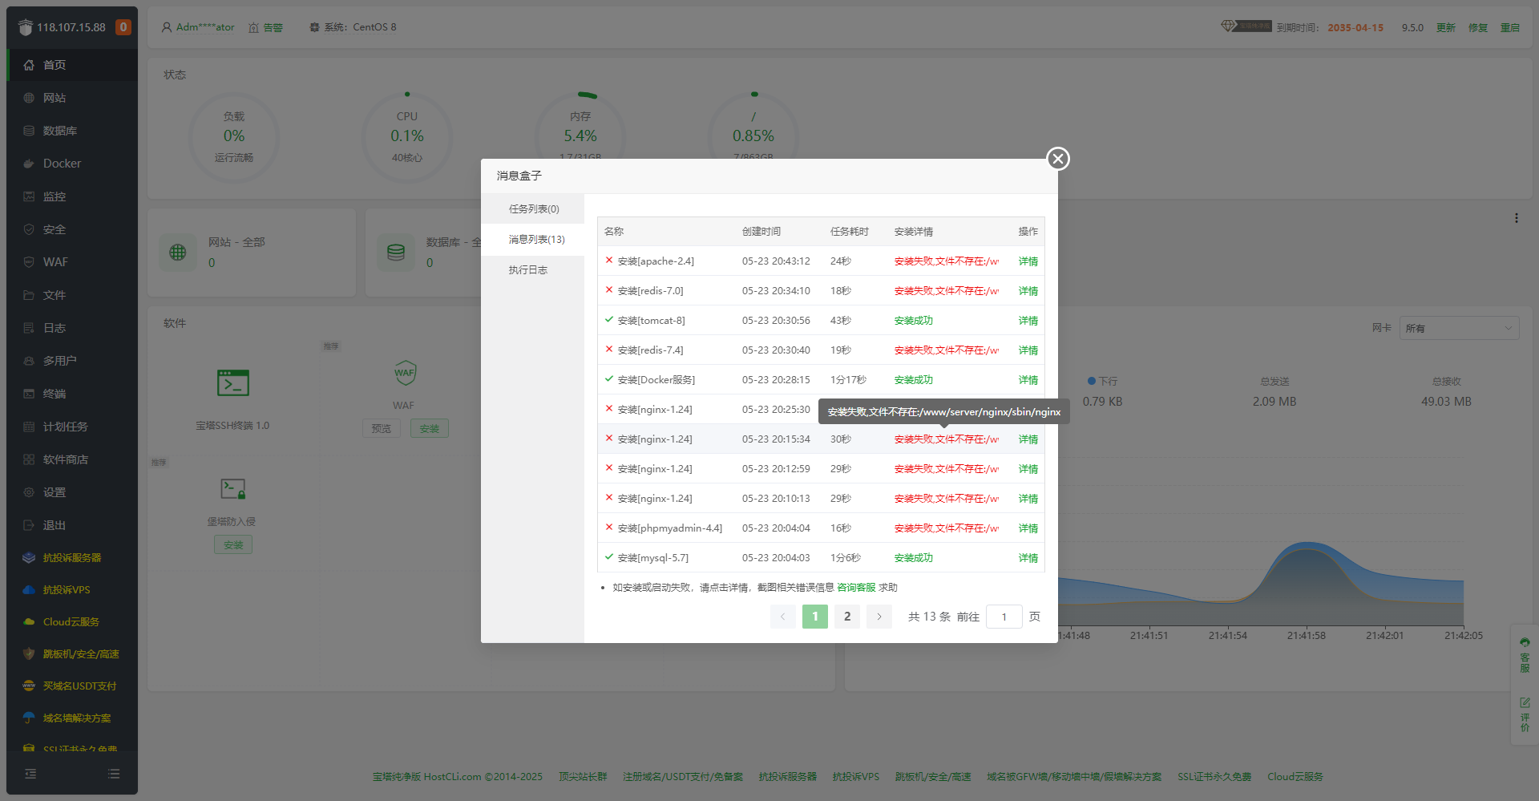Open Cloud云服务 sidebar link

pos(72,622)
